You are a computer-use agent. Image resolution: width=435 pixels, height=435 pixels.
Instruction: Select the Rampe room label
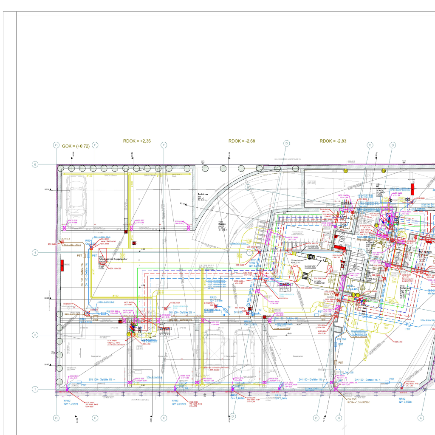point(222,223)
